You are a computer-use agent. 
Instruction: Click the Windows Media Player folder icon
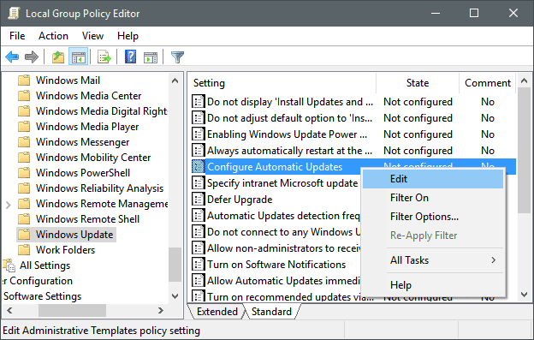click(x=24, y=127)
